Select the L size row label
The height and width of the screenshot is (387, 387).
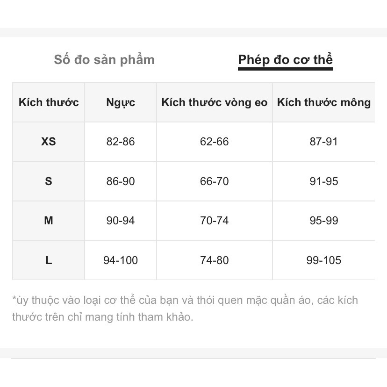(49, 260)
